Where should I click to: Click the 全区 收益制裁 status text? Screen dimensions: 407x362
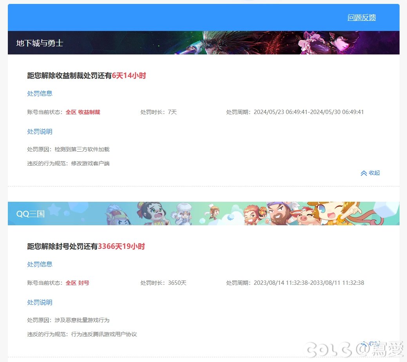coord(83,112)
